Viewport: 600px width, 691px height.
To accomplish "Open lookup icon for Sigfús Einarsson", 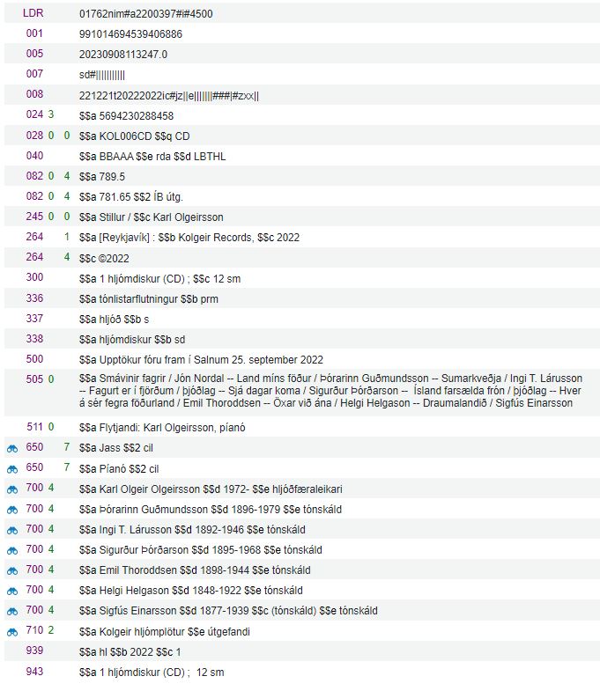I will (12, 611).
